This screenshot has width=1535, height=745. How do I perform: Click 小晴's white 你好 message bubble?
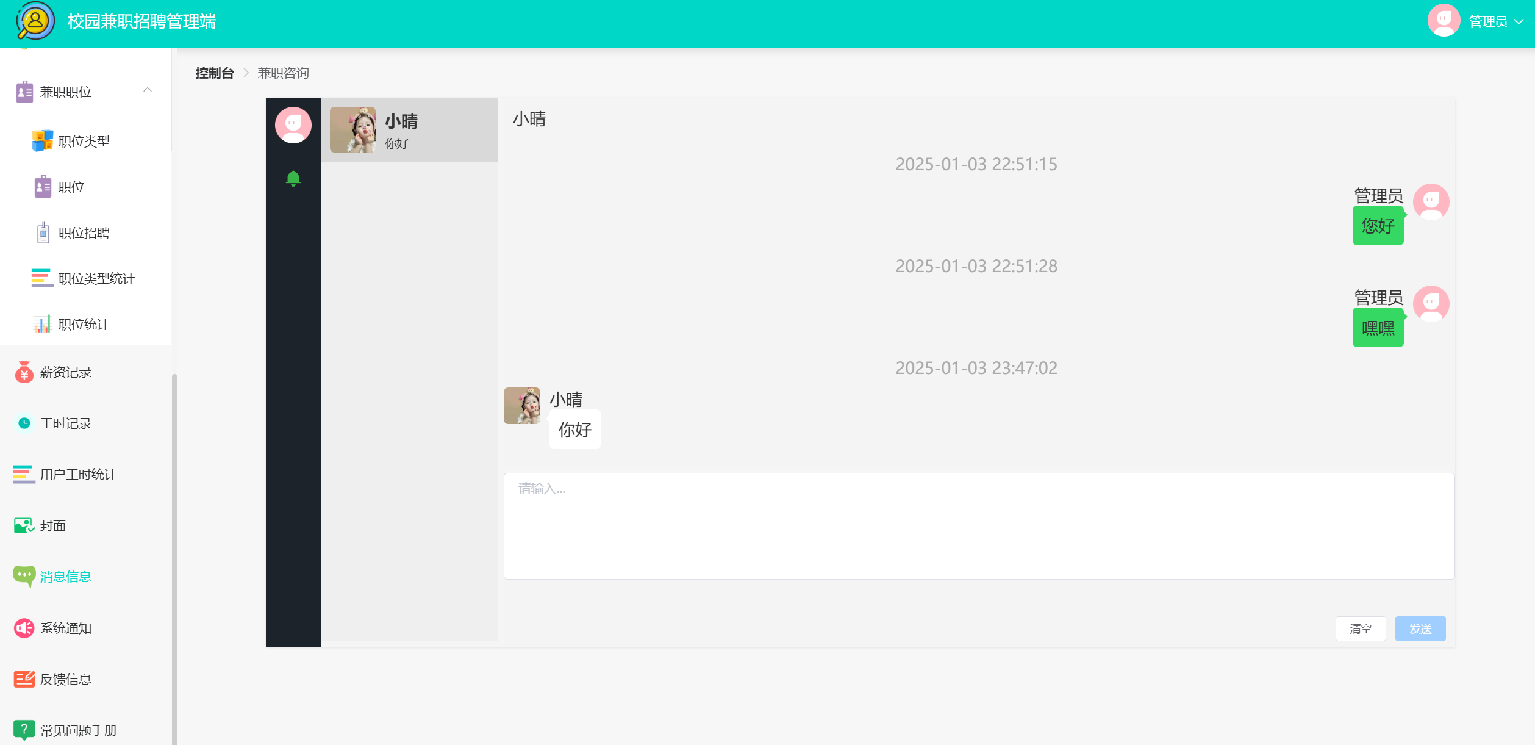point(574,430)
